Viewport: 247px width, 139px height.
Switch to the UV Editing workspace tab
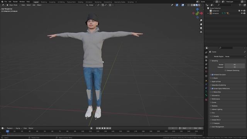coord(61,2)
